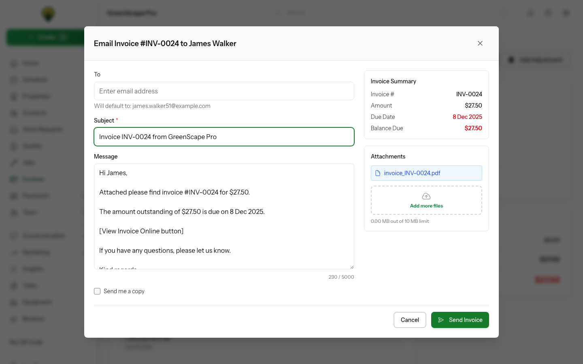Image resolution: width=583 pixels, height=364 pixels.
Task: Click the Add more files upload icon
Action: point(426,196)
